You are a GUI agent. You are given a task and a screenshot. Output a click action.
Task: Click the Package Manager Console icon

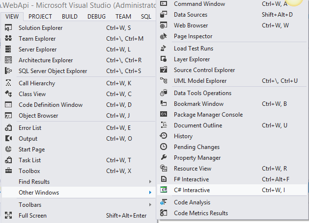[164, 114]
